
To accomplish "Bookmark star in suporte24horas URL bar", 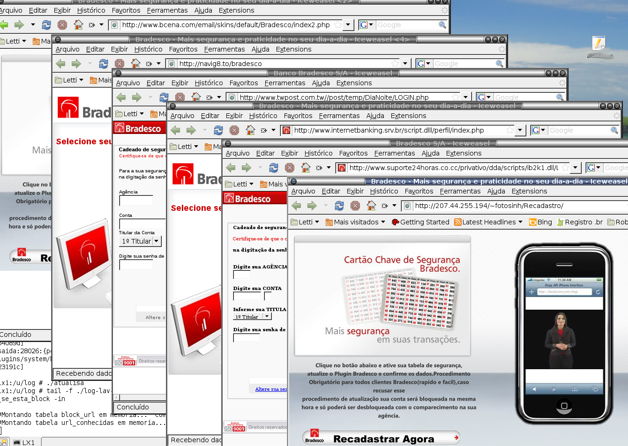I will point(565,168).
